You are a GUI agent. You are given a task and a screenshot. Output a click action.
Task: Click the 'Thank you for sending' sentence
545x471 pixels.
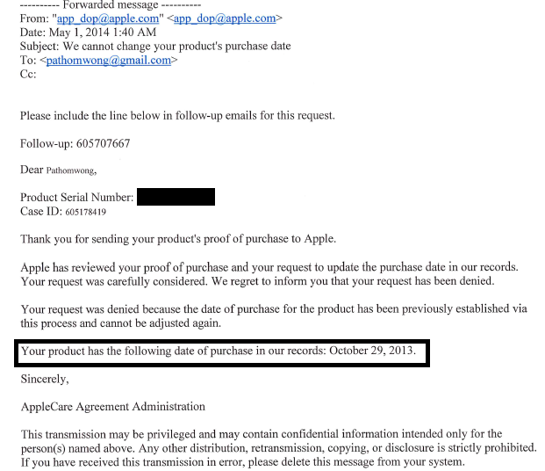click(178, 239)
